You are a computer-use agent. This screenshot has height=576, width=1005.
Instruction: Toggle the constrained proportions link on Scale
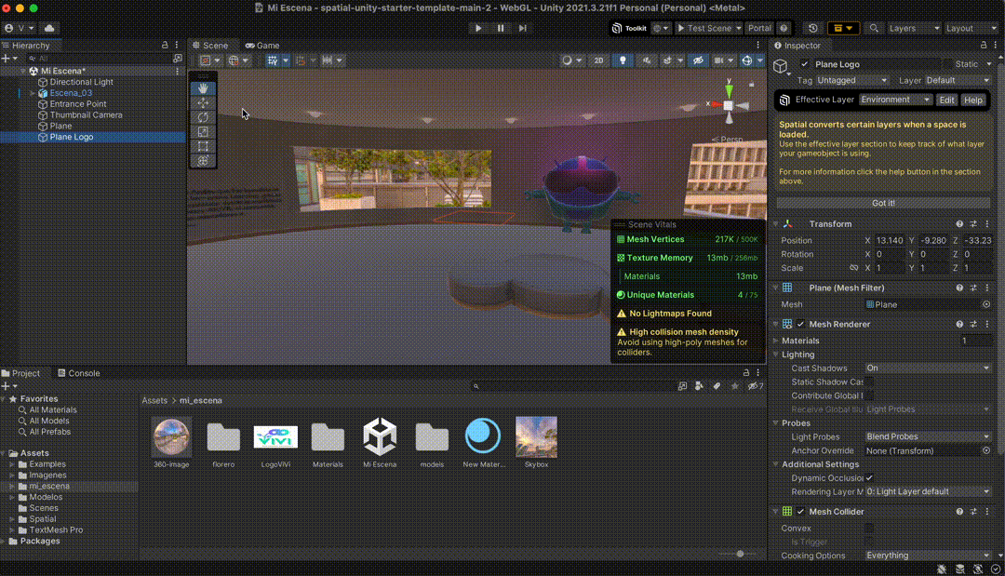point(853,268)
